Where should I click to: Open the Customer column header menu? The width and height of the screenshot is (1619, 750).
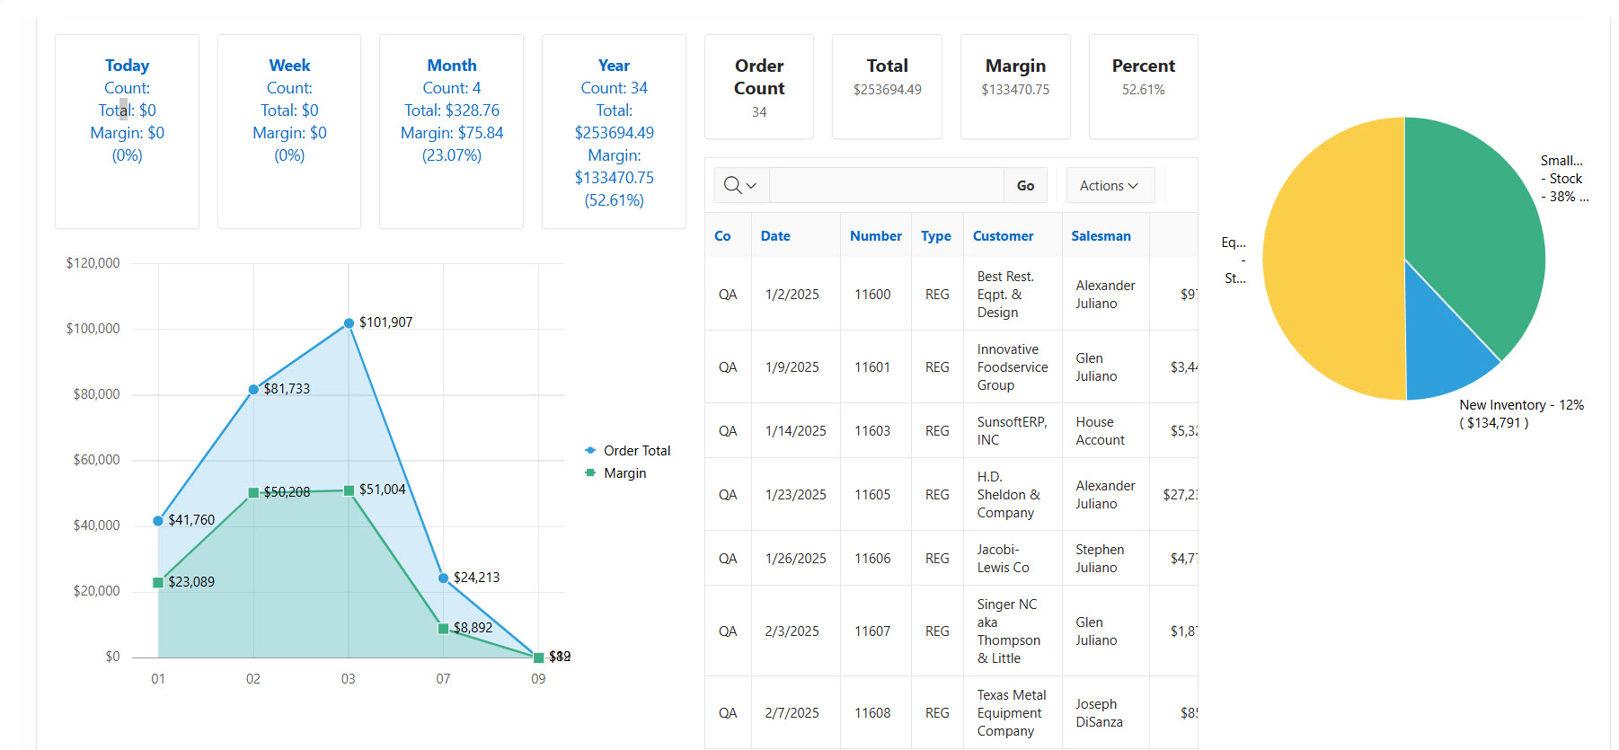tap(1003, 236)
